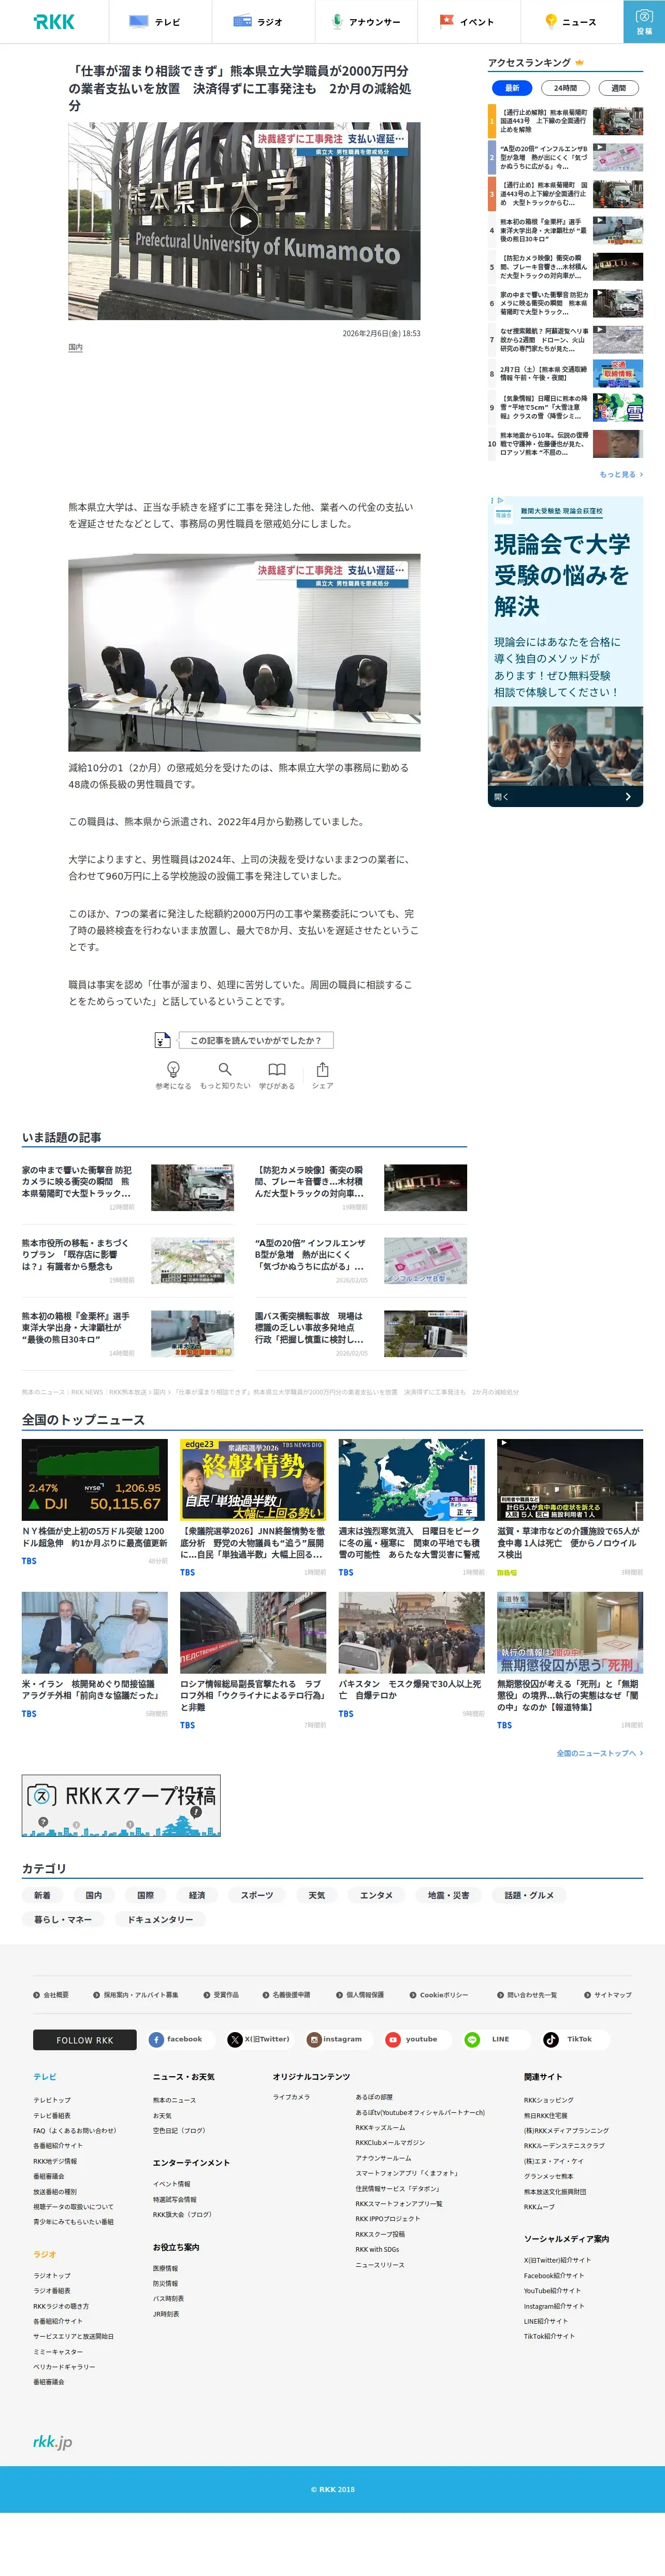Select the 話題・グルメ category
Image resolution: width=665 pixels, height=2576 pixels.
tap(529, 1895)
